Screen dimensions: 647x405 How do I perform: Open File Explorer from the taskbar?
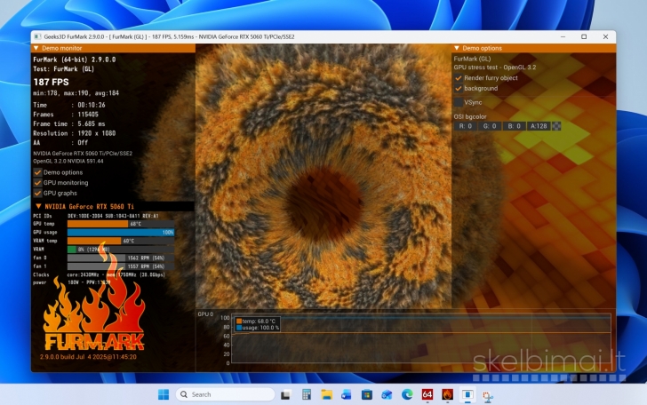click(326, 394)
